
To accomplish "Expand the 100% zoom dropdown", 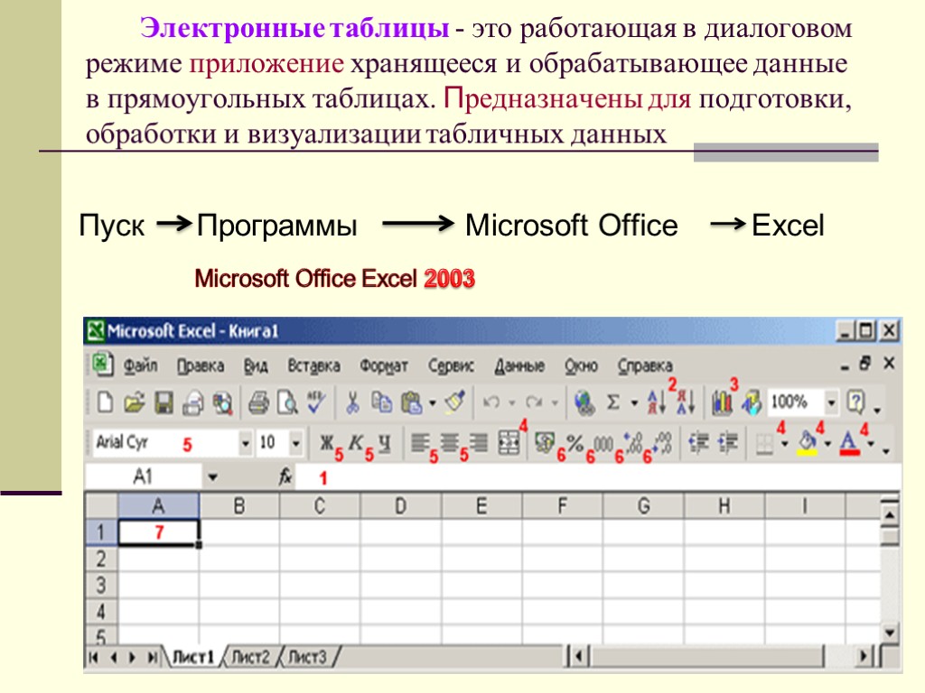I will tap(831, 403).
